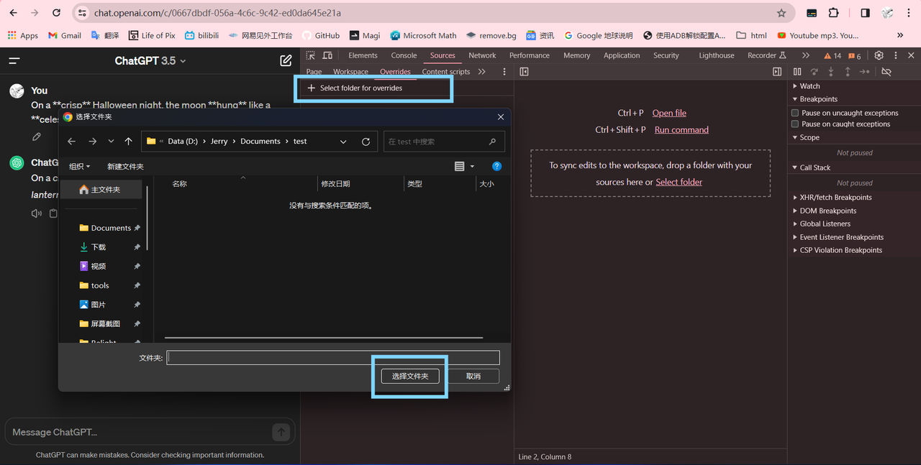Switch to the Network tab

point(482,55)
